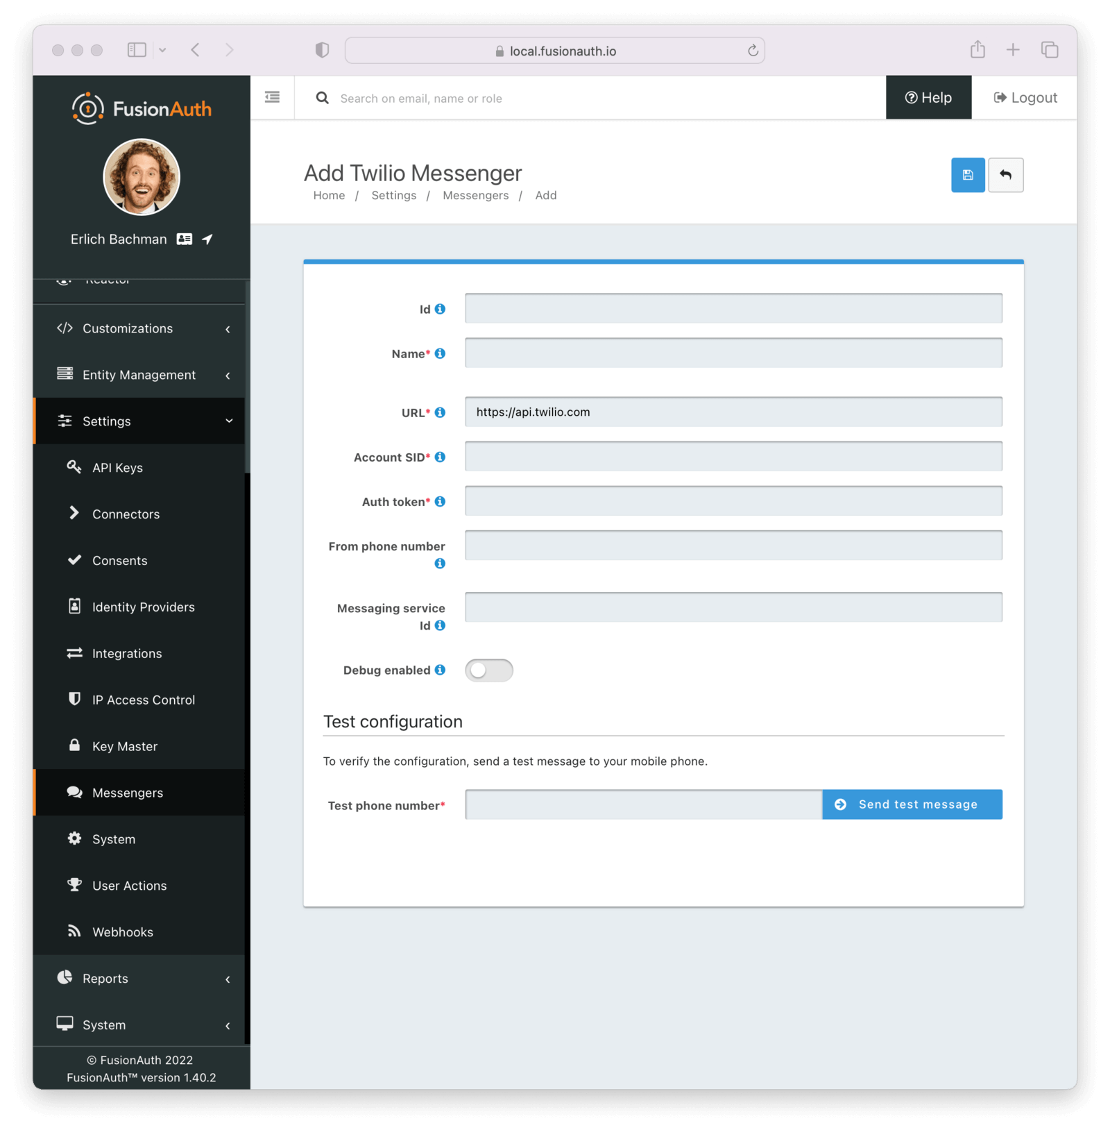
Task: Go to Settings breadcrumb link
Action: [393, 196]
